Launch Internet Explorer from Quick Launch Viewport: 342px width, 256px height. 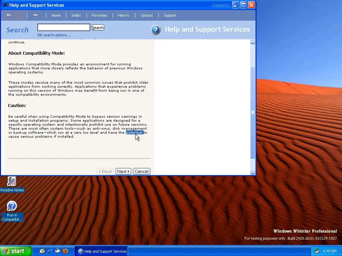pos(50,251)
